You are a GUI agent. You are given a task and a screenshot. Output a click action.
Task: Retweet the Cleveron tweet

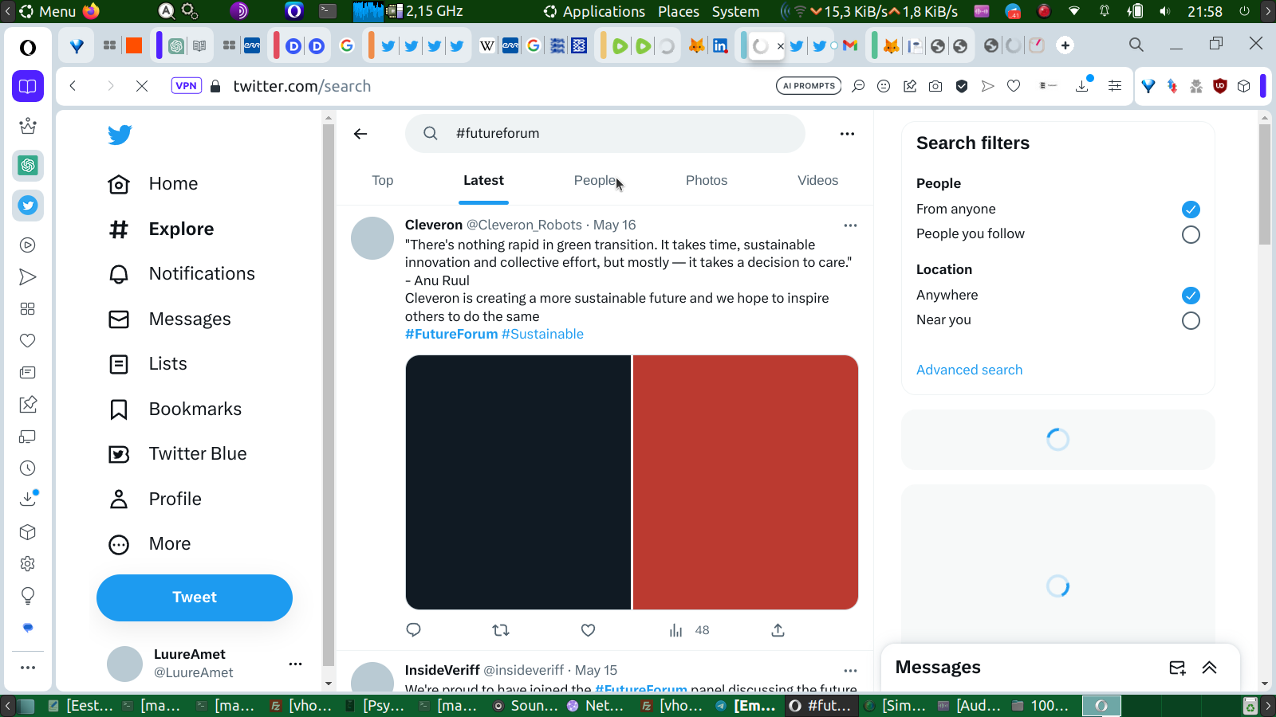[x=501, y=630]
